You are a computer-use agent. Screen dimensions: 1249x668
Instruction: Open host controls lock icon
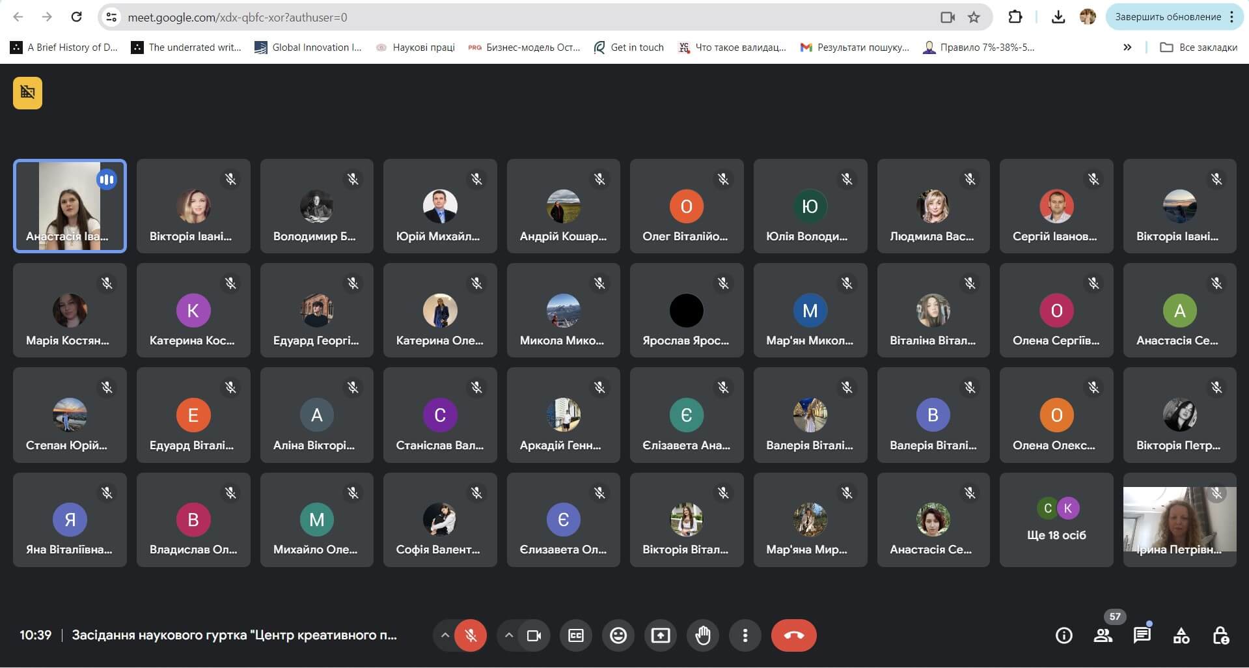pyautogui.click(x=1220, y=635)
